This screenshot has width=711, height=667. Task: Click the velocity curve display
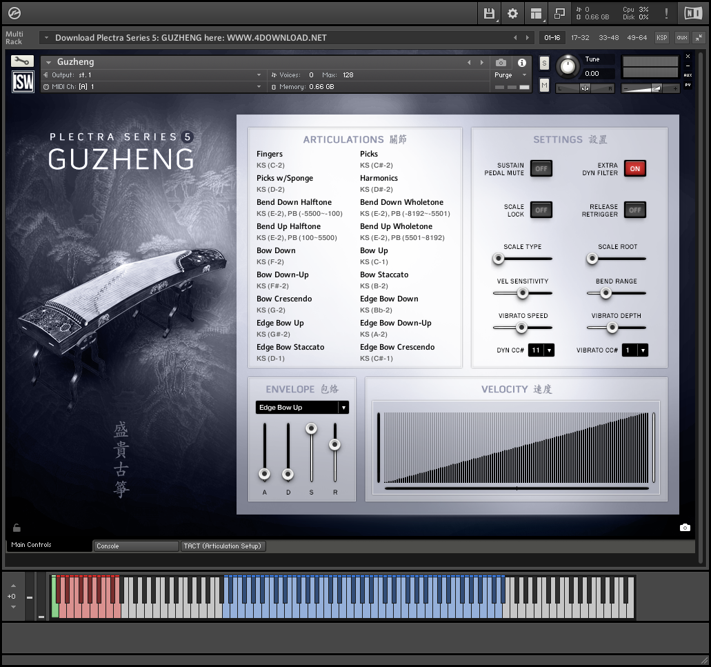[x=516, y=447]
